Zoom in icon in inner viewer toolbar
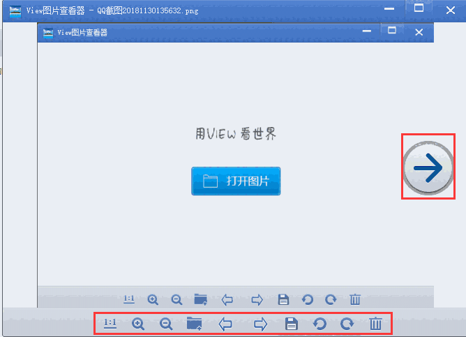Image resolution: width=466 pixels, height=337 pixels. (x=153, y=299)
